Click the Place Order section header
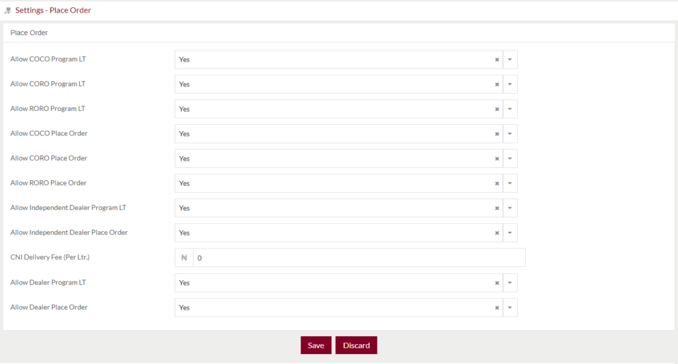 (29, 33)
